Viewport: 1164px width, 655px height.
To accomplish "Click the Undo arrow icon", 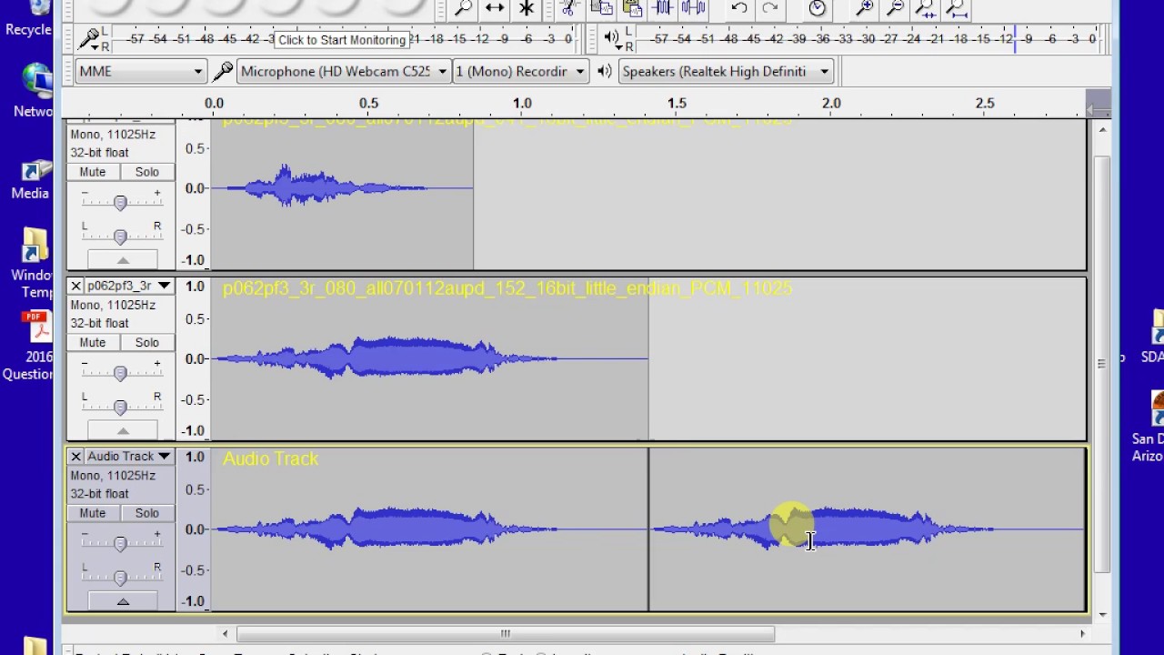I will 739,8.
